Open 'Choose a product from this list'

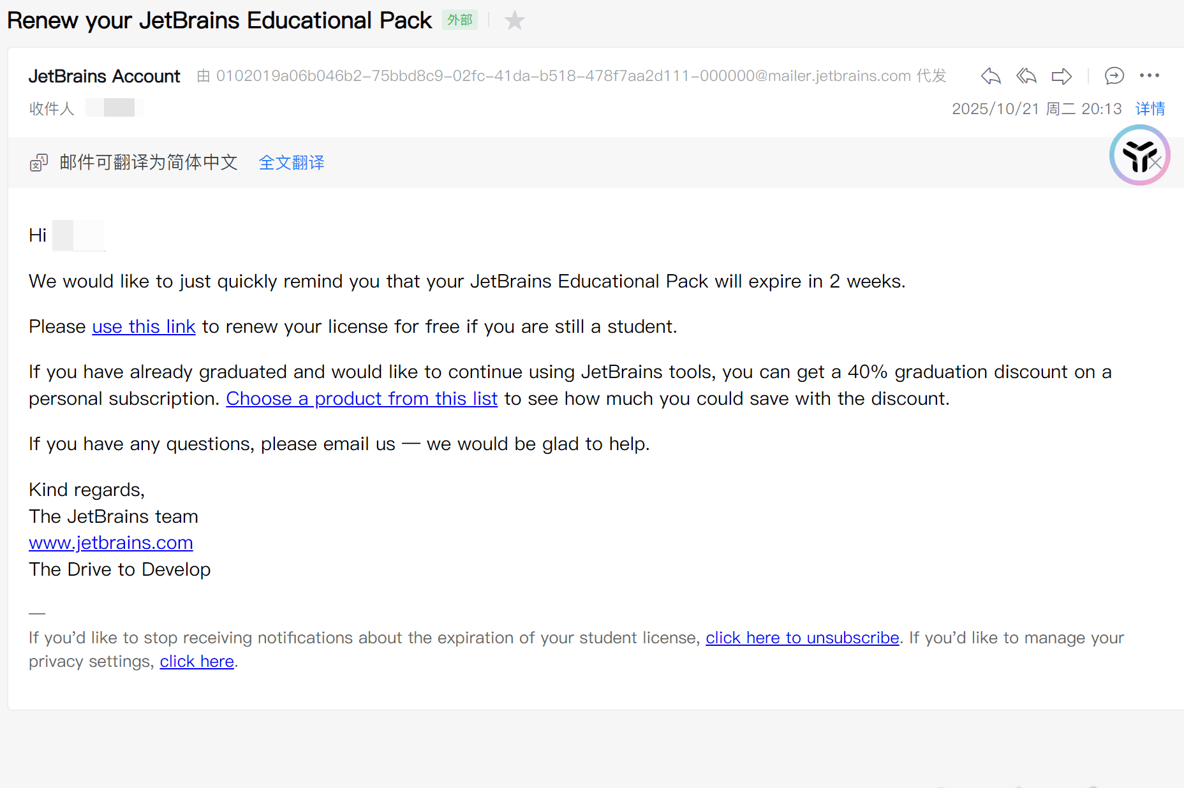(361, 398)
